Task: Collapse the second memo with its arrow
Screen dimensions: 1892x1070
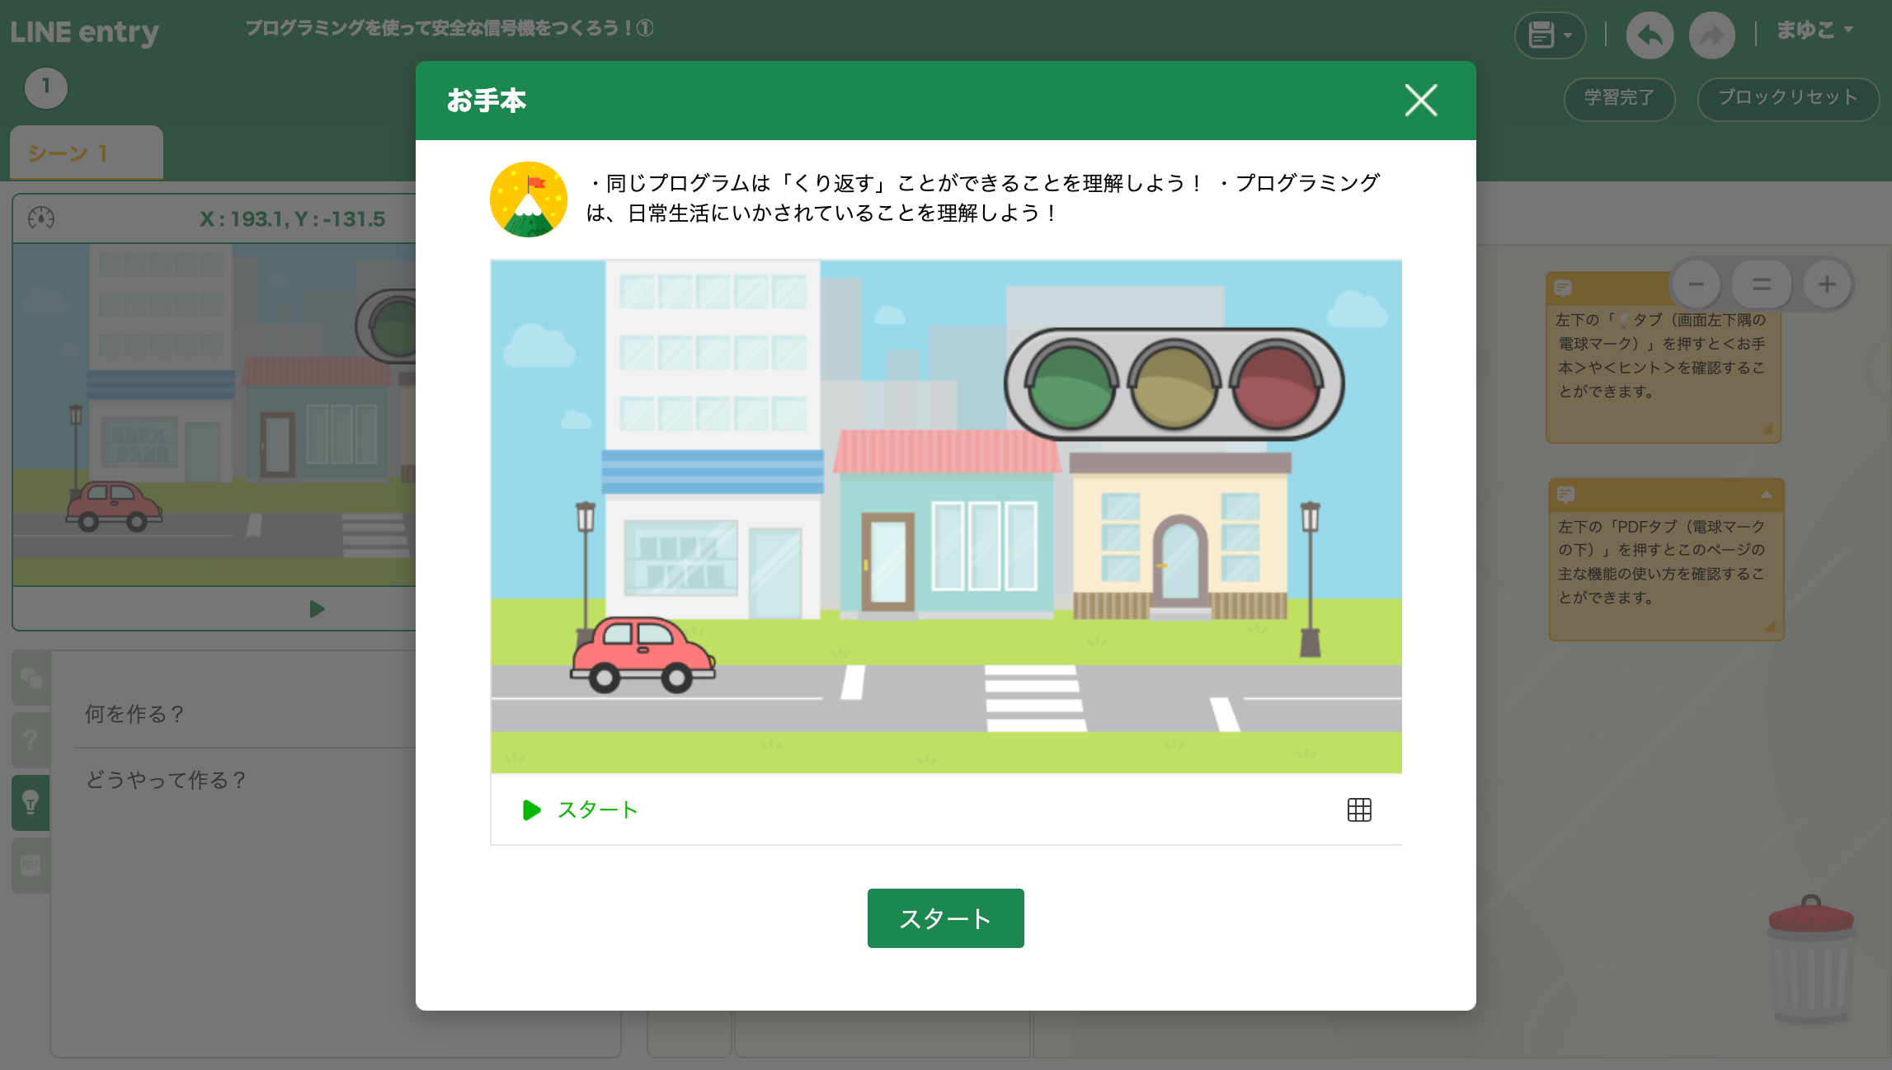Action: pyautogui.click(x=1766, y=495)
